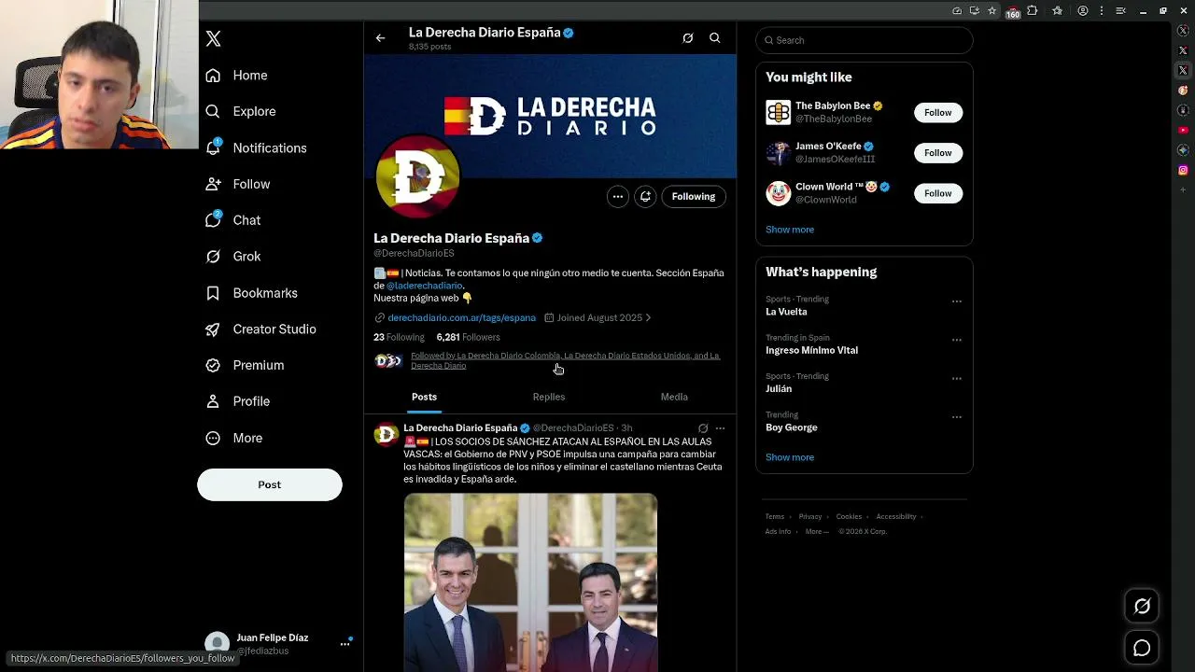This screenshot has height=672, width=1195.
Task: Switch to the Media tab
Action: coord(674,397)
